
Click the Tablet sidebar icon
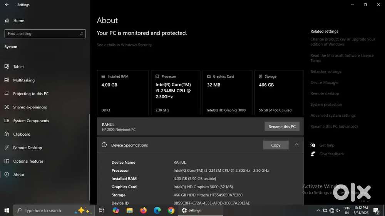pyautogui.click(x=7, y=66)
